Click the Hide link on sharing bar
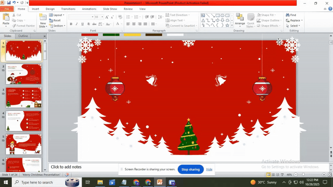The width and height of the screenshot is (333, 187). 209,170
